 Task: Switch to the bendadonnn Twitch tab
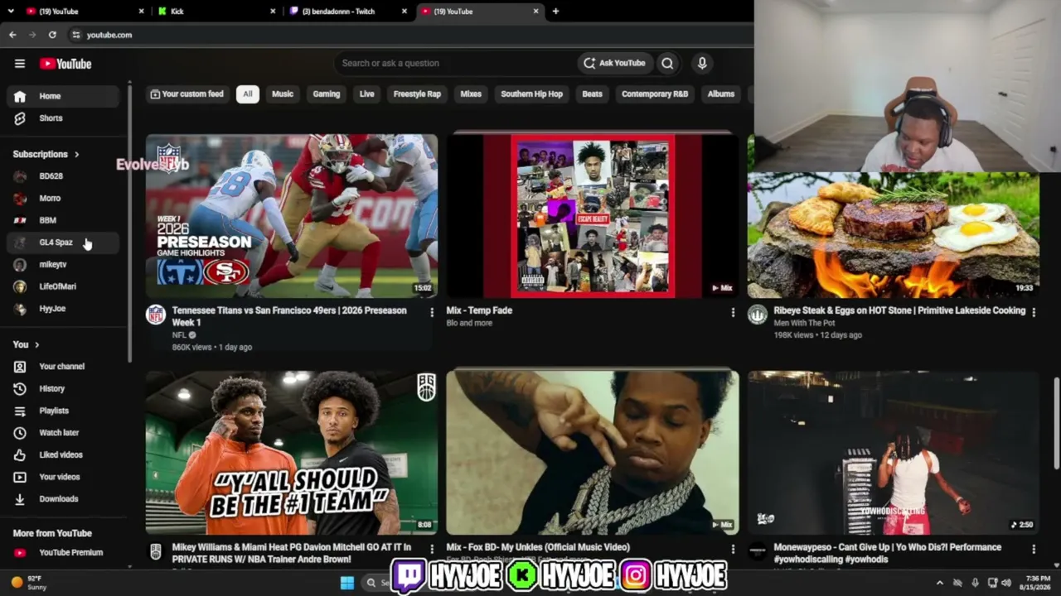348,12
